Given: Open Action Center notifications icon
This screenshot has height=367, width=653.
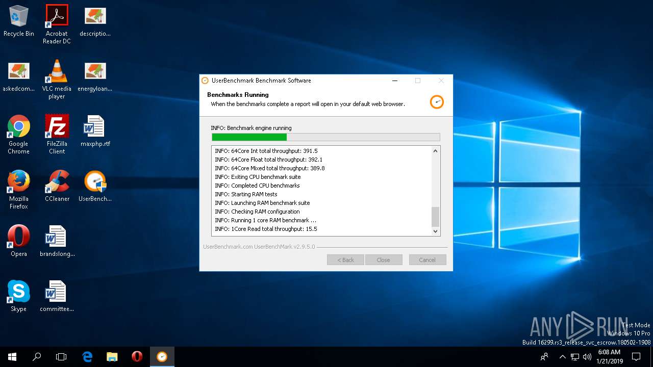Looking at the screenshot, I should (x=636, y=357).
